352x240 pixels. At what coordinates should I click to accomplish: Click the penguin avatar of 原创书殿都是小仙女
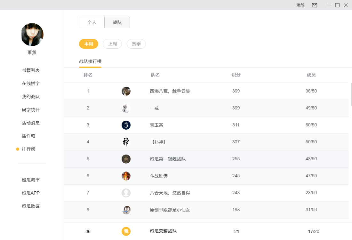(126, 210)
